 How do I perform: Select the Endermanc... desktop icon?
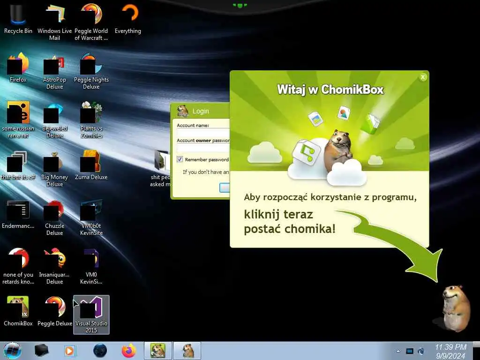click(18, 214)
